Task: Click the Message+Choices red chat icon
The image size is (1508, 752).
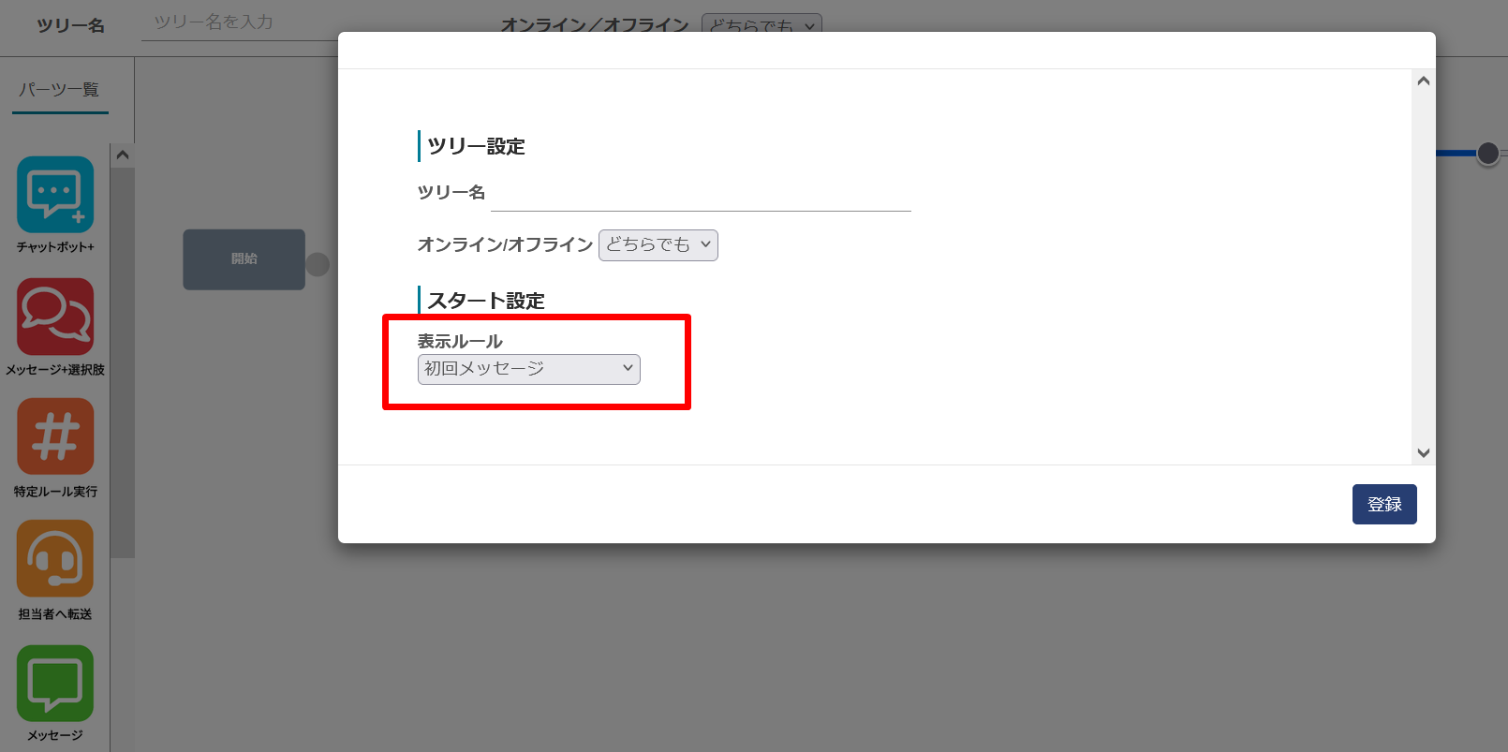Action: tap(55, 317)
